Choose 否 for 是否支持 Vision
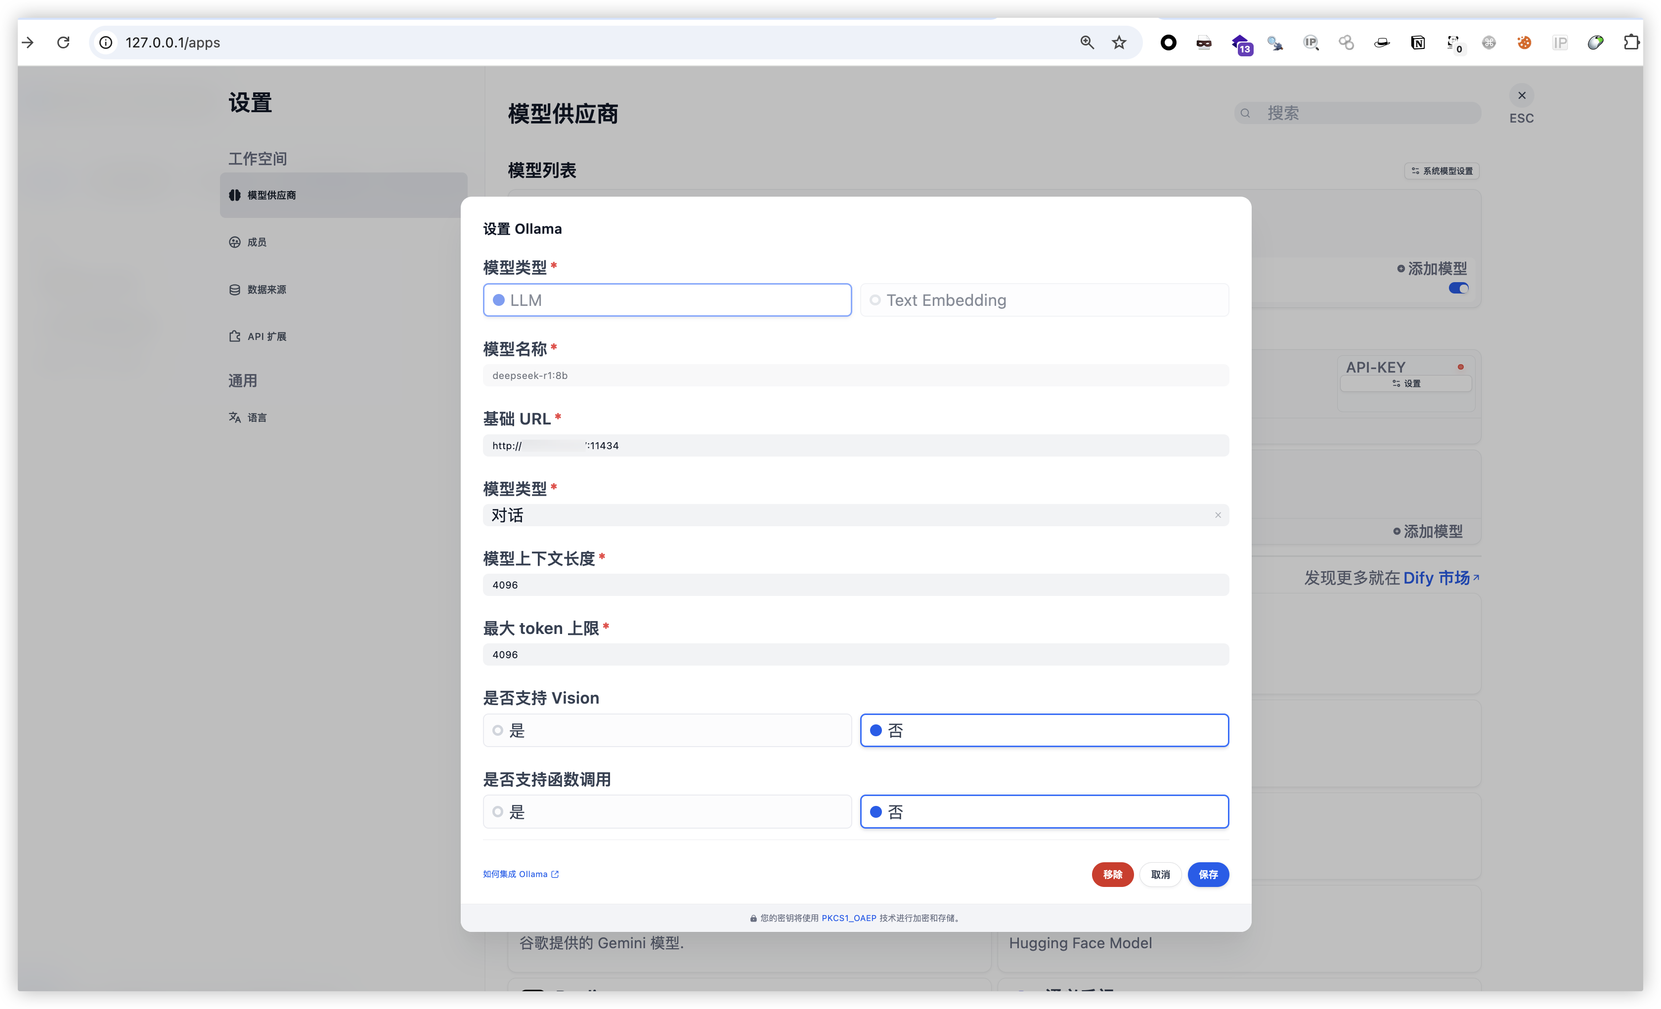Screen dimensions: 1661x1009 point(1044,730)
